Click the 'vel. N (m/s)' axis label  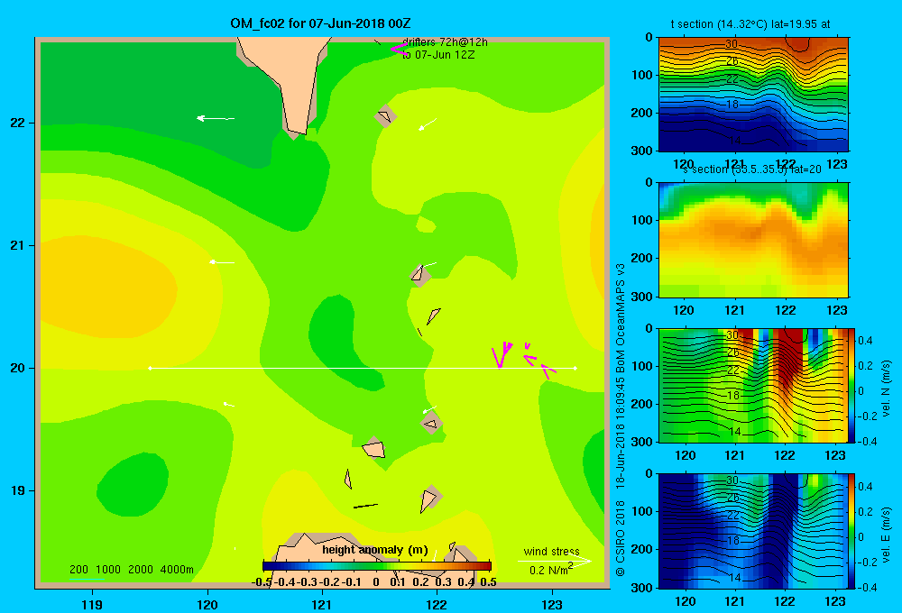[886, 389]
